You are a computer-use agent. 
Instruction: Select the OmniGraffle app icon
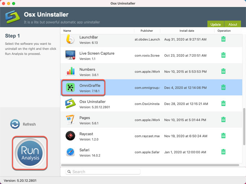[x=70, y=87]
